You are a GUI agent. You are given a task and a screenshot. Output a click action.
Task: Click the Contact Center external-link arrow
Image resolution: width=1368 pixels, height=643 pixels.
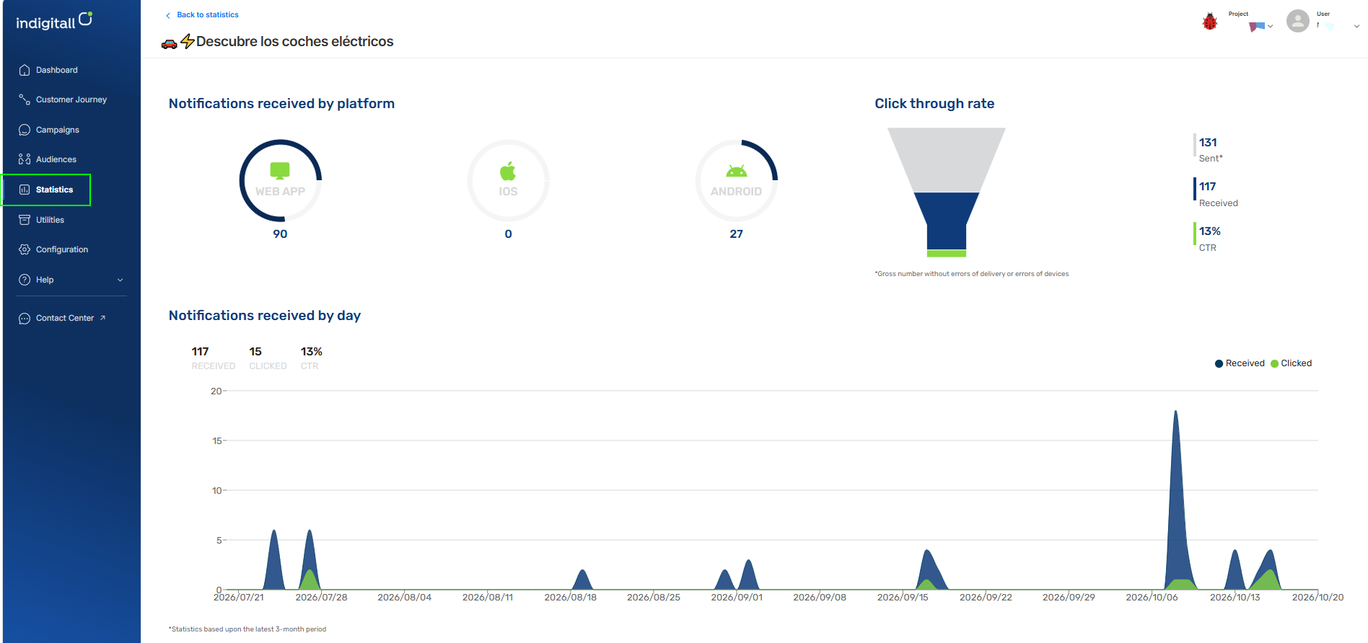point(102,318)
